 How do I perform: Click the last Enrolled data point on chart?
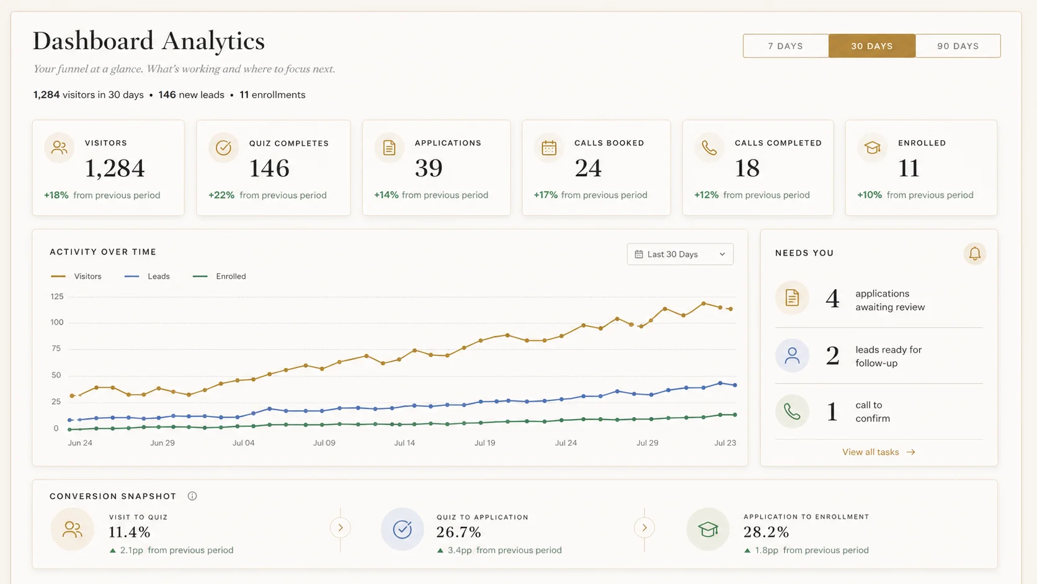click(x=736, y=415)
